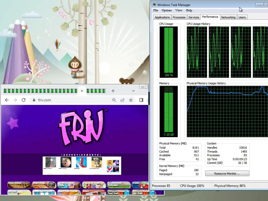Switch to the Services tab
This screenshot has height=201, width=268.
point(194,17)
